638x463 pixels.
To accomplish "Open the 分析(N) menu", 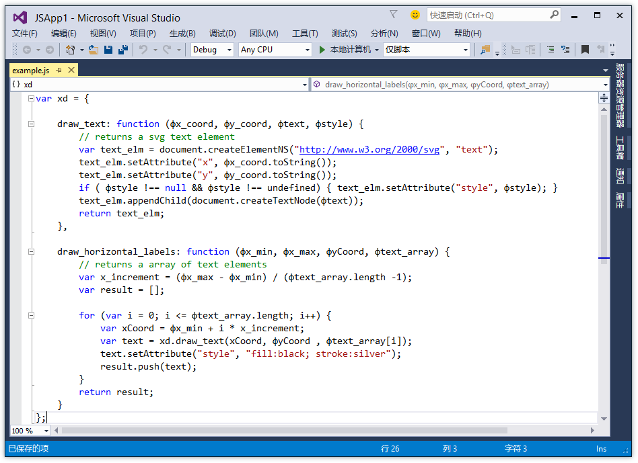I will [384, 34].
